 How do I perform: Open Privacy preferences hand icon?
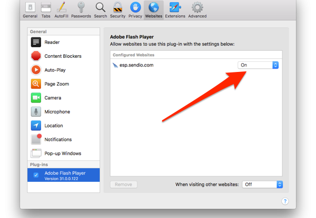[135, 8]
